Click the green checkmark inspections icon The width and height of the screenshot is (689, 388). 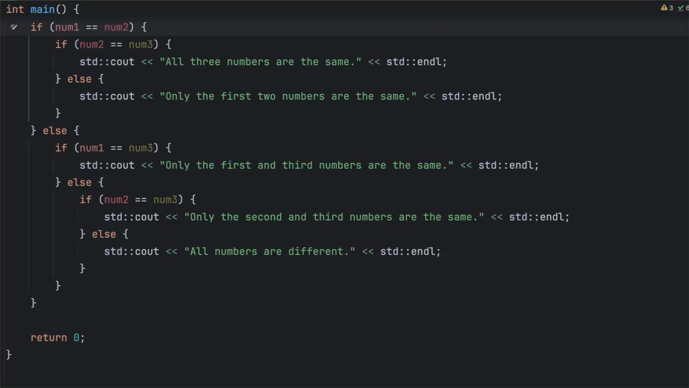point(680,7)
